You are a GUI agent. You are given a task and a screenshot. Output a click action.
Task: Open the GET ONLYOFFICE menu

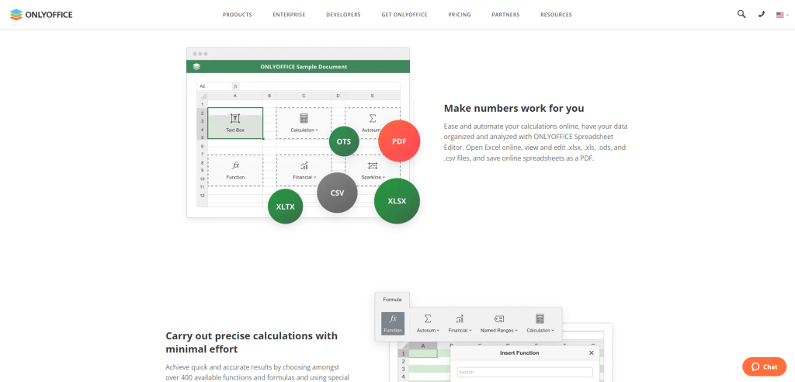(x=404, y=15)
